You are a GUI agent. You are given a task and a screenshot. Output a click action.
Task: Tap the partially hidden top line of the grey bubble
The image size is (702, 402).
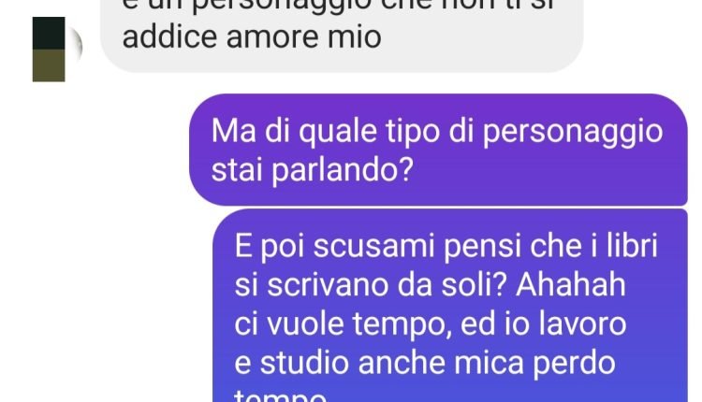[x=339, y=6]
